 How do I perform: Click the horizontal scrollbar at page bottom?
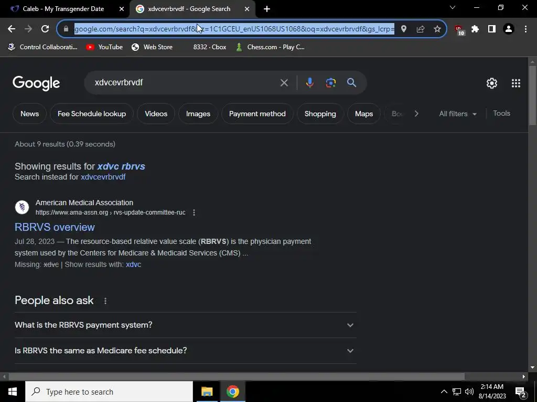pyautogui.click(x=237, y=377)
